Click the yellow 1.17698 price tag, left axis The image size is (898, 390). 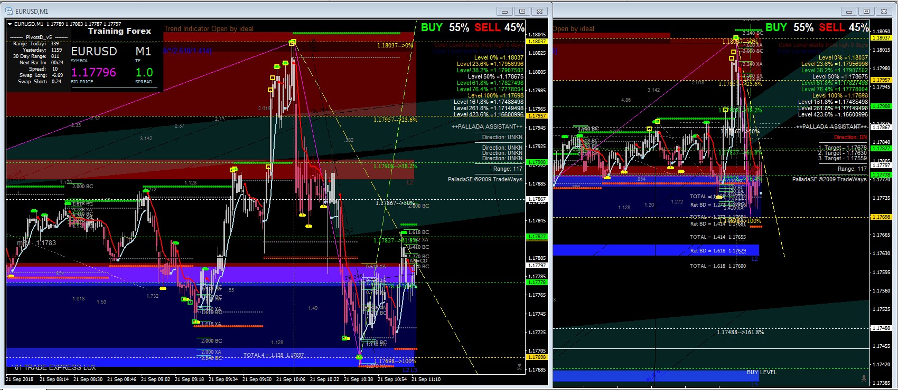(537, 357)
